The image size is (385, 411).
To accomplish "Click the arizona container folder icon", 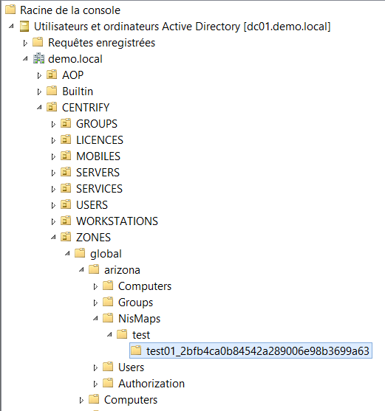I will (94, 269).
